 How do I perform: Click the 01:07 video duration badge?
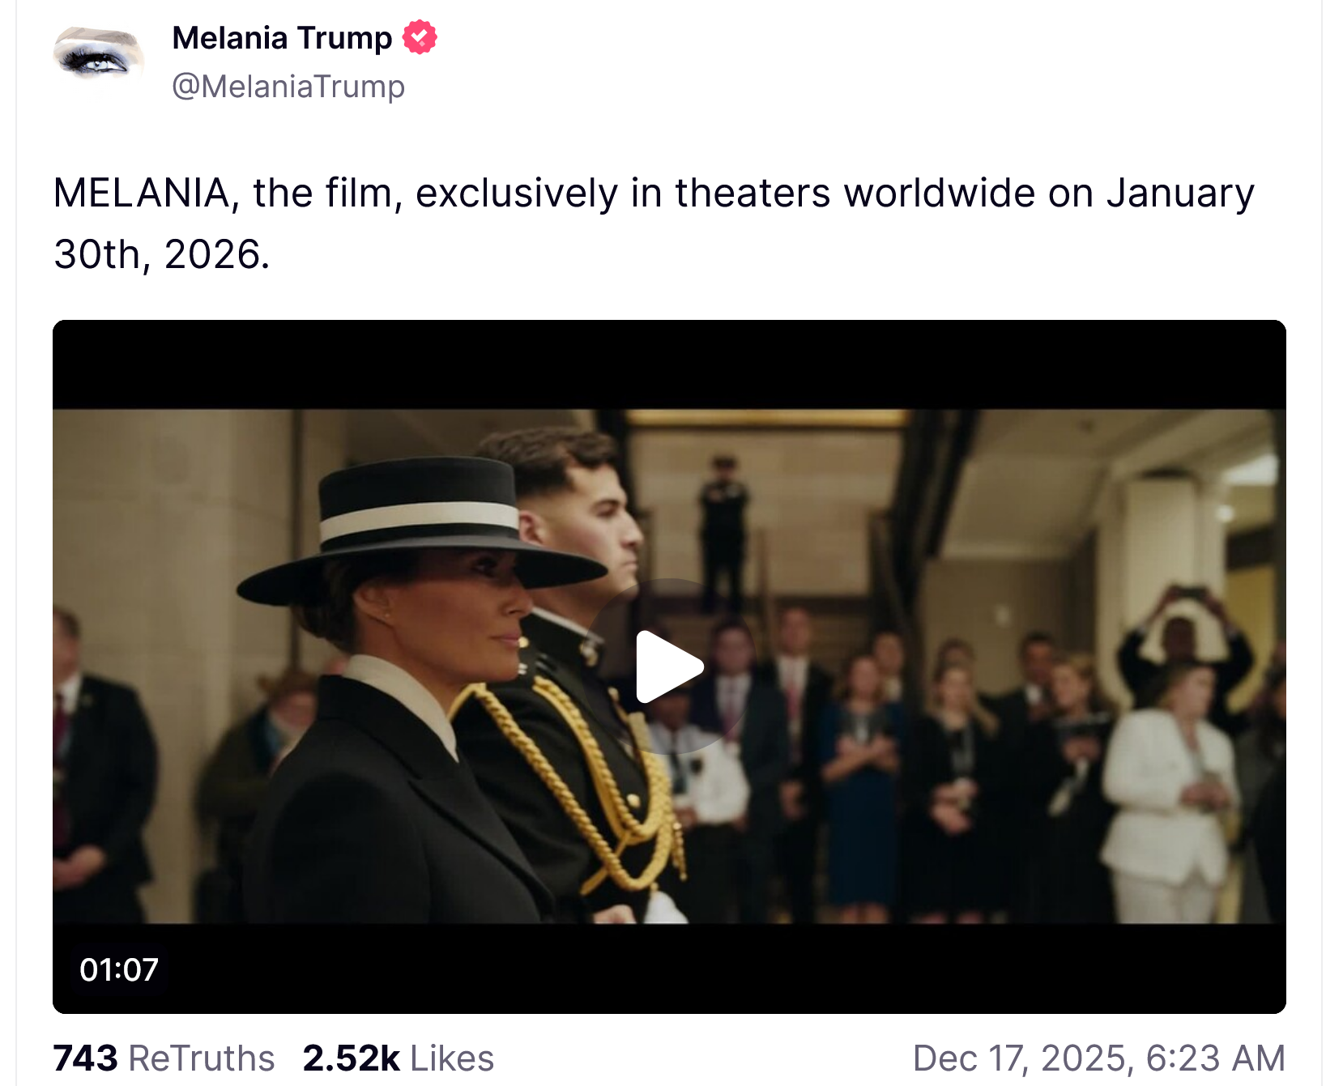(119, 969)
